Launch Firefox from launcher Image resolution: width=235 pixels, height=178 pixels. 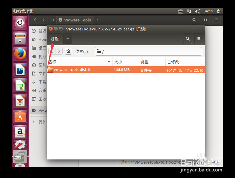pos(20,54)
